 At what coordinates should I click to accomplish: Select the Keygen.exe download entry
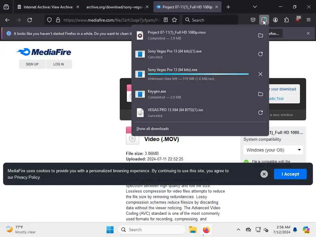point(193,94)
